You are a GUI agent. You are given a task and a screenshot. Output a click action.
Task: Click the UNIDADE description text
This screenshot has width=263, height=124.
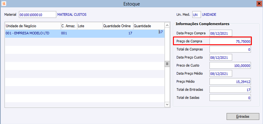pos(209,15)
